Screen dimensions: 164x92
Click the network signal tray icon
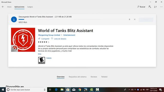[141, 90]
